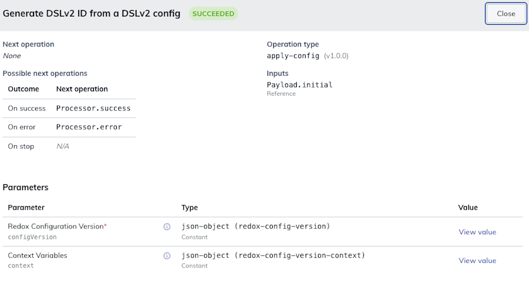The image size is (529, 300).
Task: Open View value for Context Variables
Action: [477, 261]
